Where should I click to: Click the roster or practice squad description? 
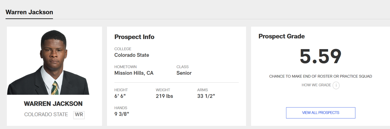coord(321,76)
